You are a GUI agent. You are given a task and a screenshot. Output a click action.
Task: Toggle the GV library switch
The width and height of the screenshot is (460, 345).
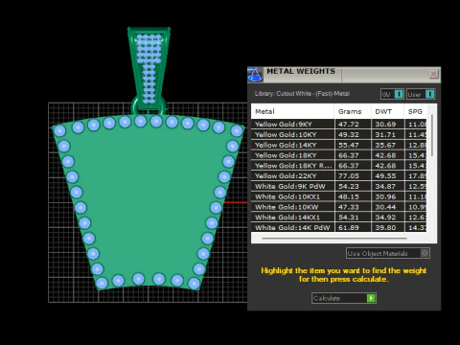[399, 94]
